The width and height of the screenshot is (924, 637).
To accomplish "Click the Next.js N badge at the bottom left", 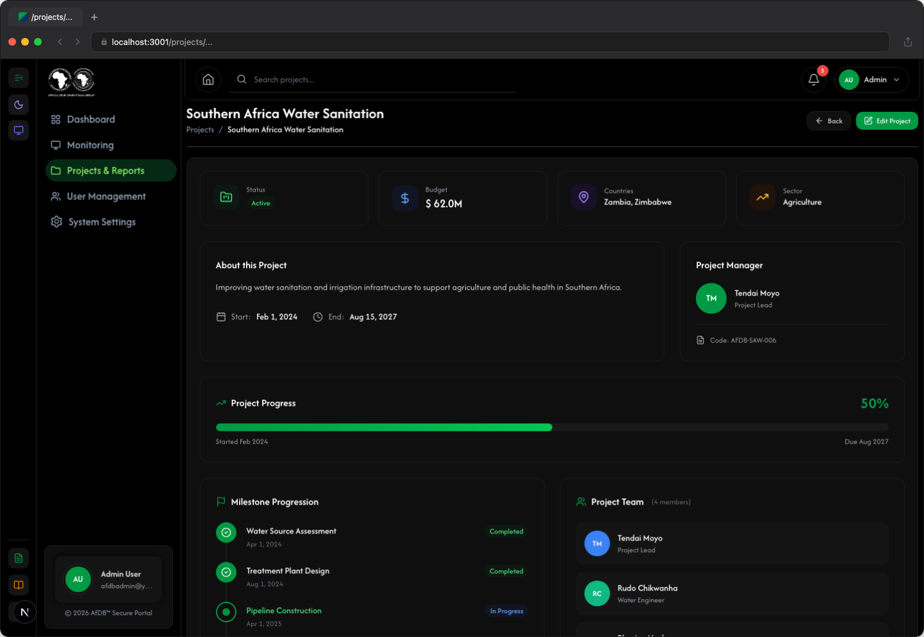I will coord(24,612).
